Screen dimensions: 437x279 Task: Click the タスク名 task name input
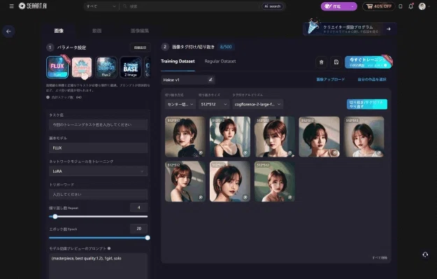(x=98, y=124)
